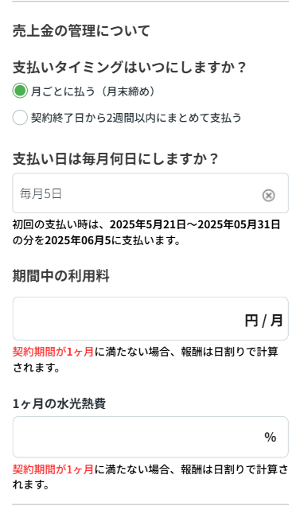Click red 契約期間が1ヶ月 text below 水光熱費 field

click(53, 469)
